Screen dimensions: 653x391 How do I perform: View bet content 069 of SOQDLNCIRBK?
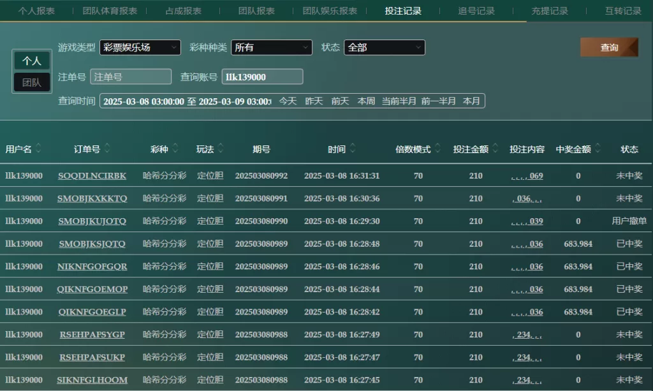coord(527,175)
